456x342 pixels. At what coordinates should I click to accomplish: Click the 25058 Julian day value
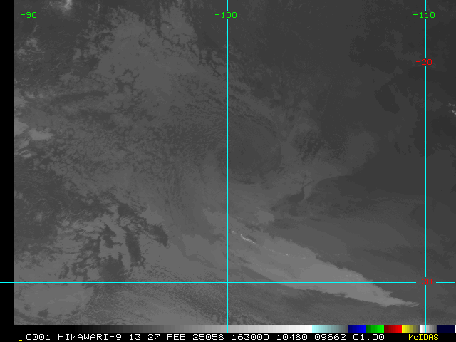[208, 337]
